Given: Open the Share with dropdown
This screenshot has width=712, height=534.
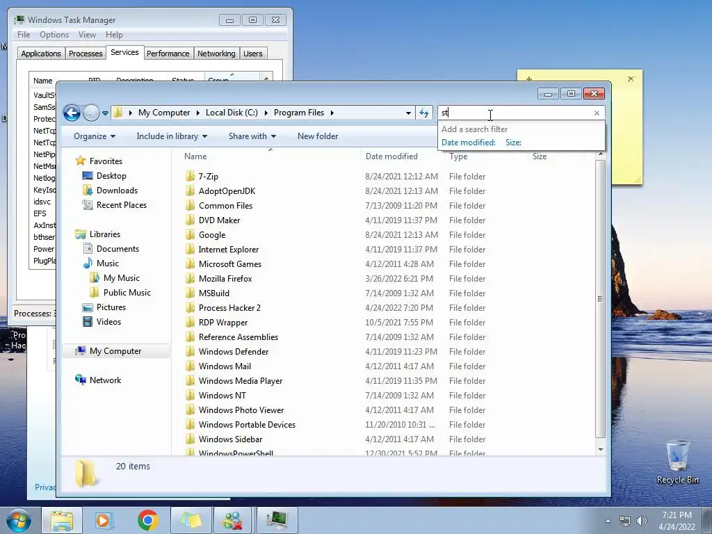Looking at the screenshot, I should click(x=252, y=136).
